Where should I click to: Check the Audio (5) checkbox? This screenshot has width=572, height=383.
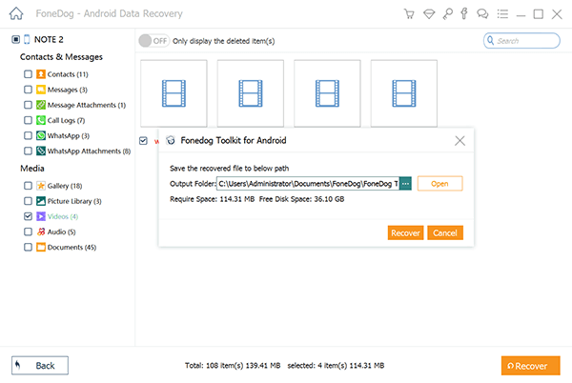tap(28, 232)
